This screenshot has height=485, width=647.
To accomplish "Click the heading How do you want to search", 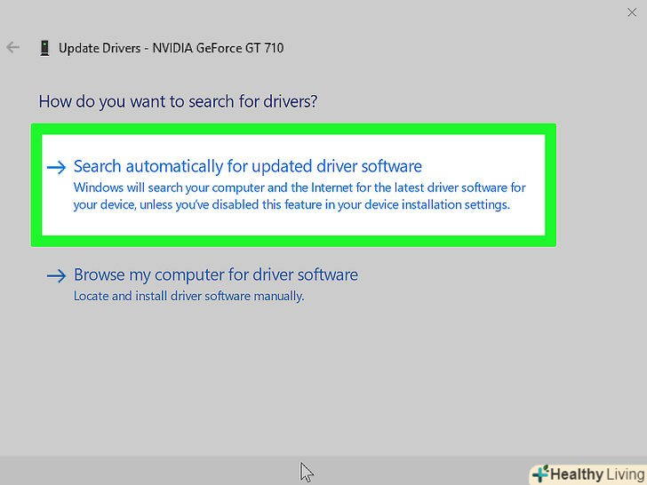I will tap(178, 101).
